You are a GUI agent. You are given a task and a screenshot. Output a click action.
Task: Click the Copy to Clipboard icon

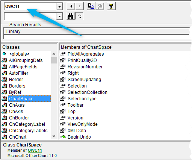click(x=91, y=6)
